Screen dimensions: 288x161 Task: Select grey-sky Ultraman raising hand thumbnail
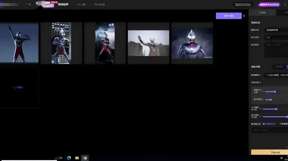[x=148, y=43]
